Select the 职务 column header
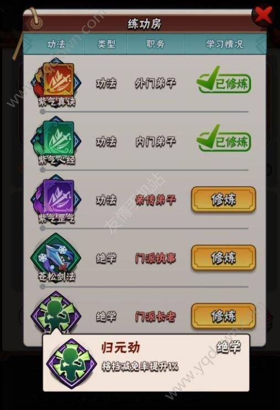The image size is (280, 410). click(155, 44)
